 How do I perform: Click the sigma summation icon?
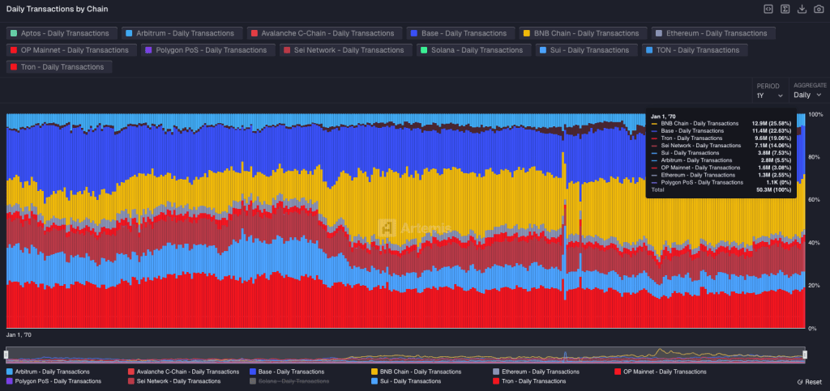(785, 9)
